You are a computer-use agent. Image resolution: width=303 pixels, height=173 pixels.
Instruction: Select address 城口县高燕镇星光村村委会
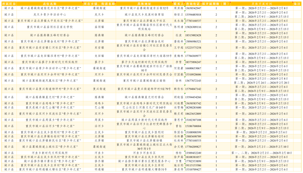click(144, 97)
